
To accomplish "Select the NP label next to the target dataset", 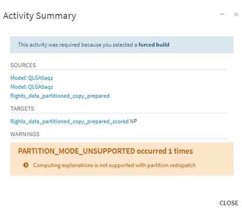I will pyautogui.click(x=133, y=121).
